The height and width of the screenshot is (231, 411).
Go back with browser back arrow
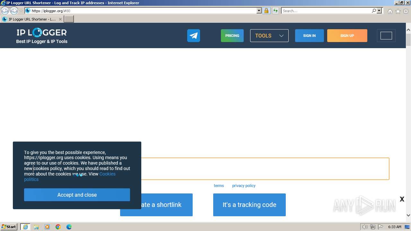click(5, 11)
